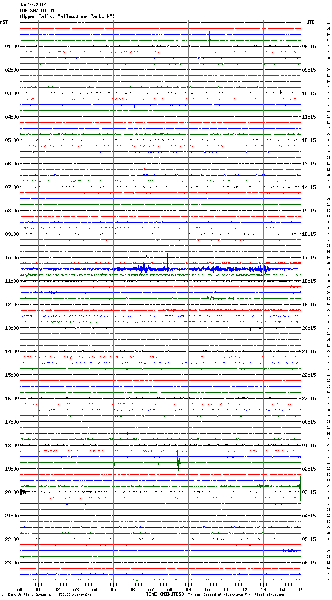332x600 pixels.
Task: Click the 02:15 UTC time label
Action: (309, 469)
